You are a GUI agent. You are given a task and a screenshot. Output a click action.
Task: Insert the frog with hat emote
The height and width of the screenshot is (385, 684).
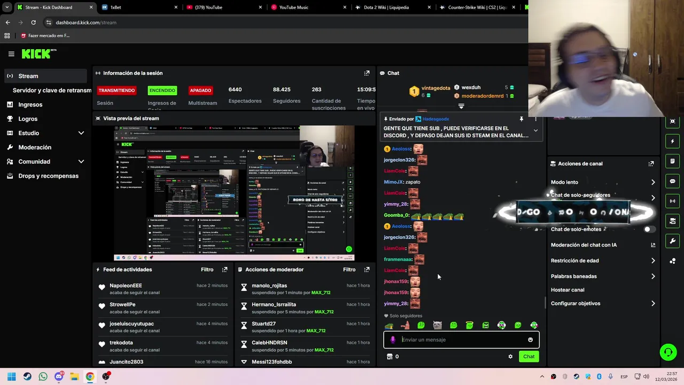tap(389, 325)
